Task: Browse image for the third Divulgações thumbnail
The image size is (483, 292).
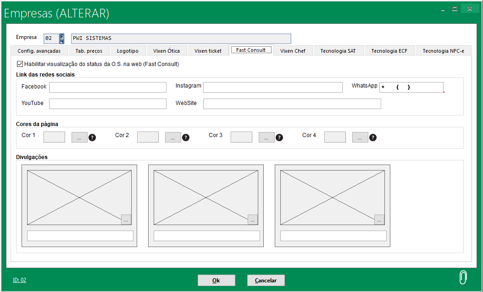Action: point(379,220)
